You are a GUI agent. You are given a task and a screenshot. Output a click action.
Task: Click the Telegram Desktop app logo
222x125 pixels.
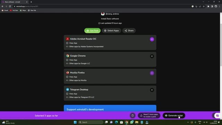pyautogui.click(x=68, y=90)
